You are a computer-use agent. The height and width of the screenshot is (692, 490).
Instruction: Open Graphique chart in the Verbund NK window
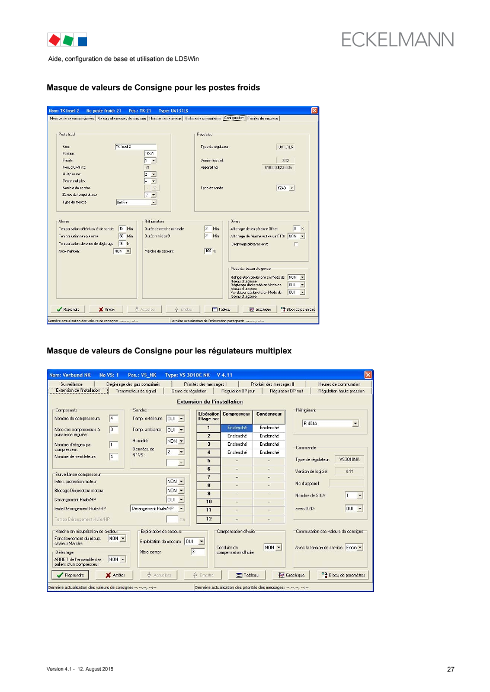(x=290, y=575)
